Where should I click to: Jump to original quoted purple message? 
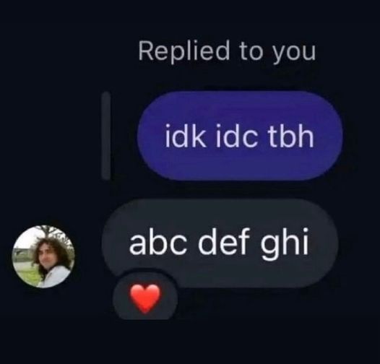240,136
